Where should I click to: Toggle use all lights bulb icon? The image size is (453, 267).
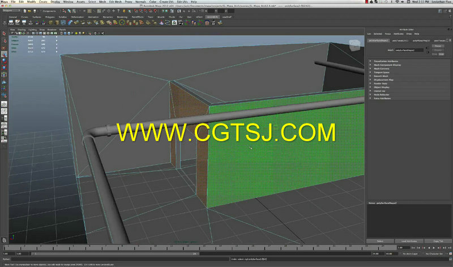click(76, 33)
